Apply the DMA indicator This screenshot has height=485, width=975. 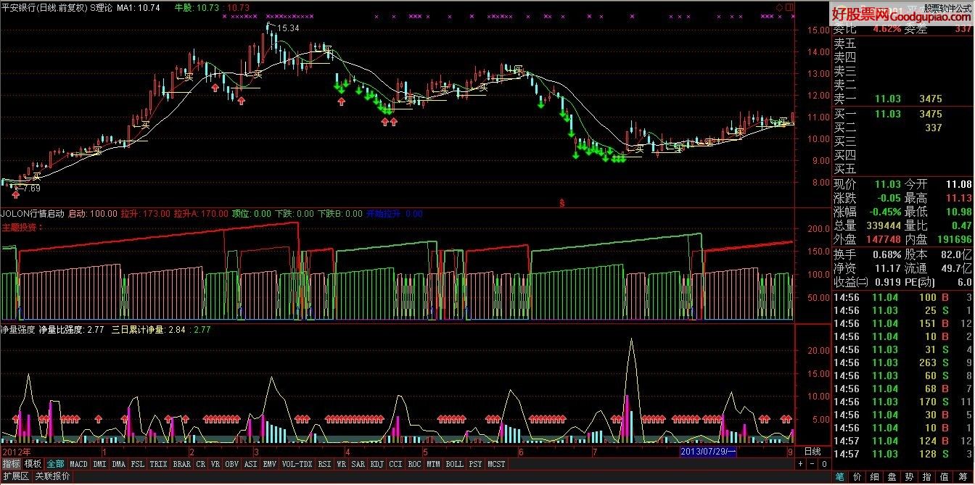(x=118, y=463)
